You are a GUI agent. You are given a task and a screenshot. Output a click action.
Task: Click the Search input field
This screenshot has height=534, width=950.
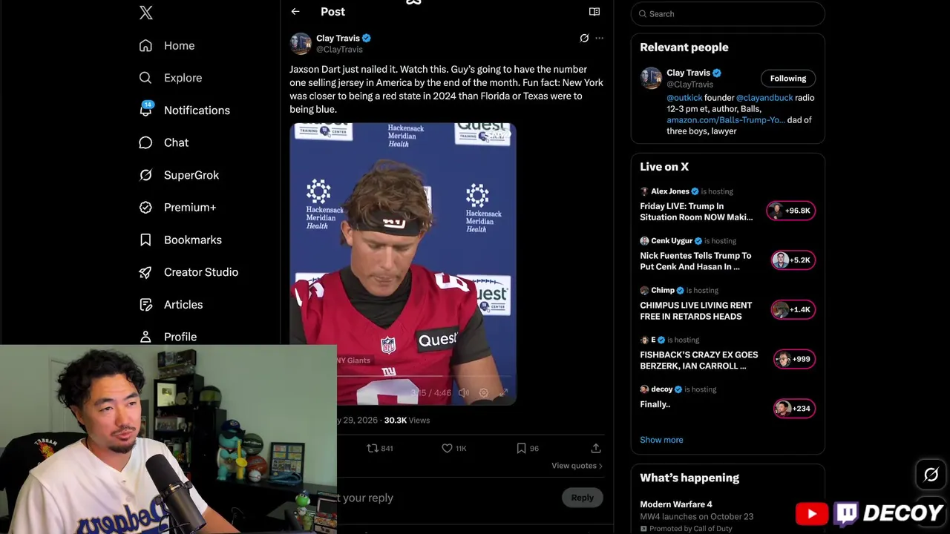click(x=727, y=13)
